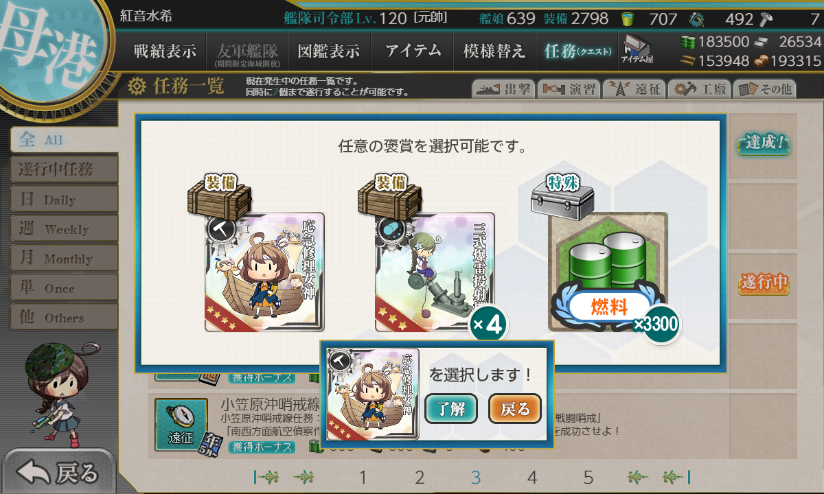Open 戦績表示 records menu
Screen dimensions: 824x494
165,51
